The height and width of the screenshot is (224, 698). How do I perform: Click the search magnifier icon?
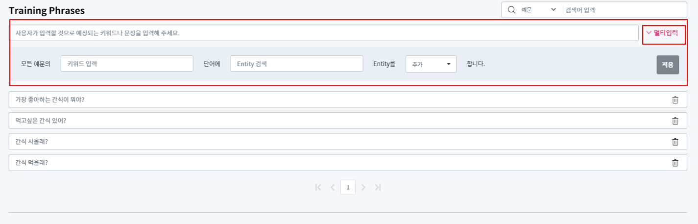pyautogui.click(x=511, y=10)
